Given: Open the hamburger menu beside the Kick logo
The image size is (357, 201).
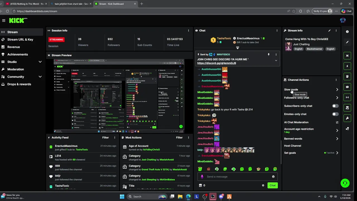Looking at the screenshot, I should 4,20.
